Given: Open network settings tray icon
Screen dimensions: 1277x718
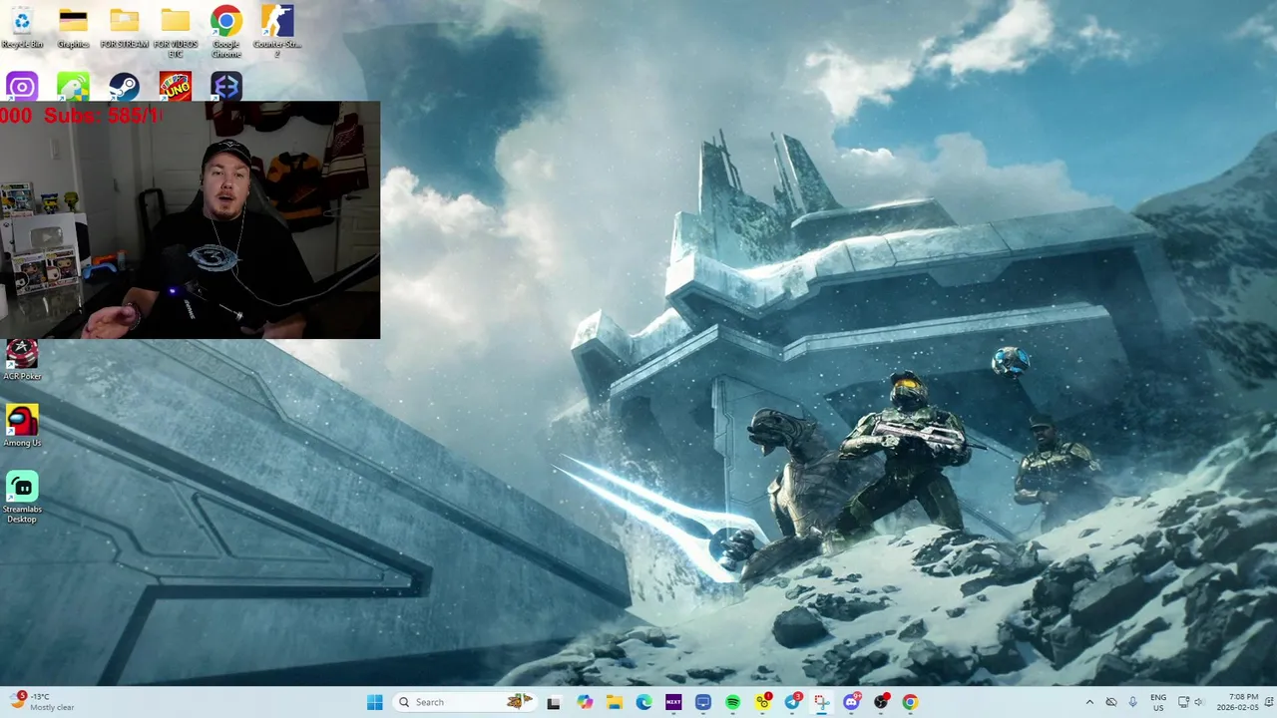Looking at the screenshot, I should (x=1183, y=702).
